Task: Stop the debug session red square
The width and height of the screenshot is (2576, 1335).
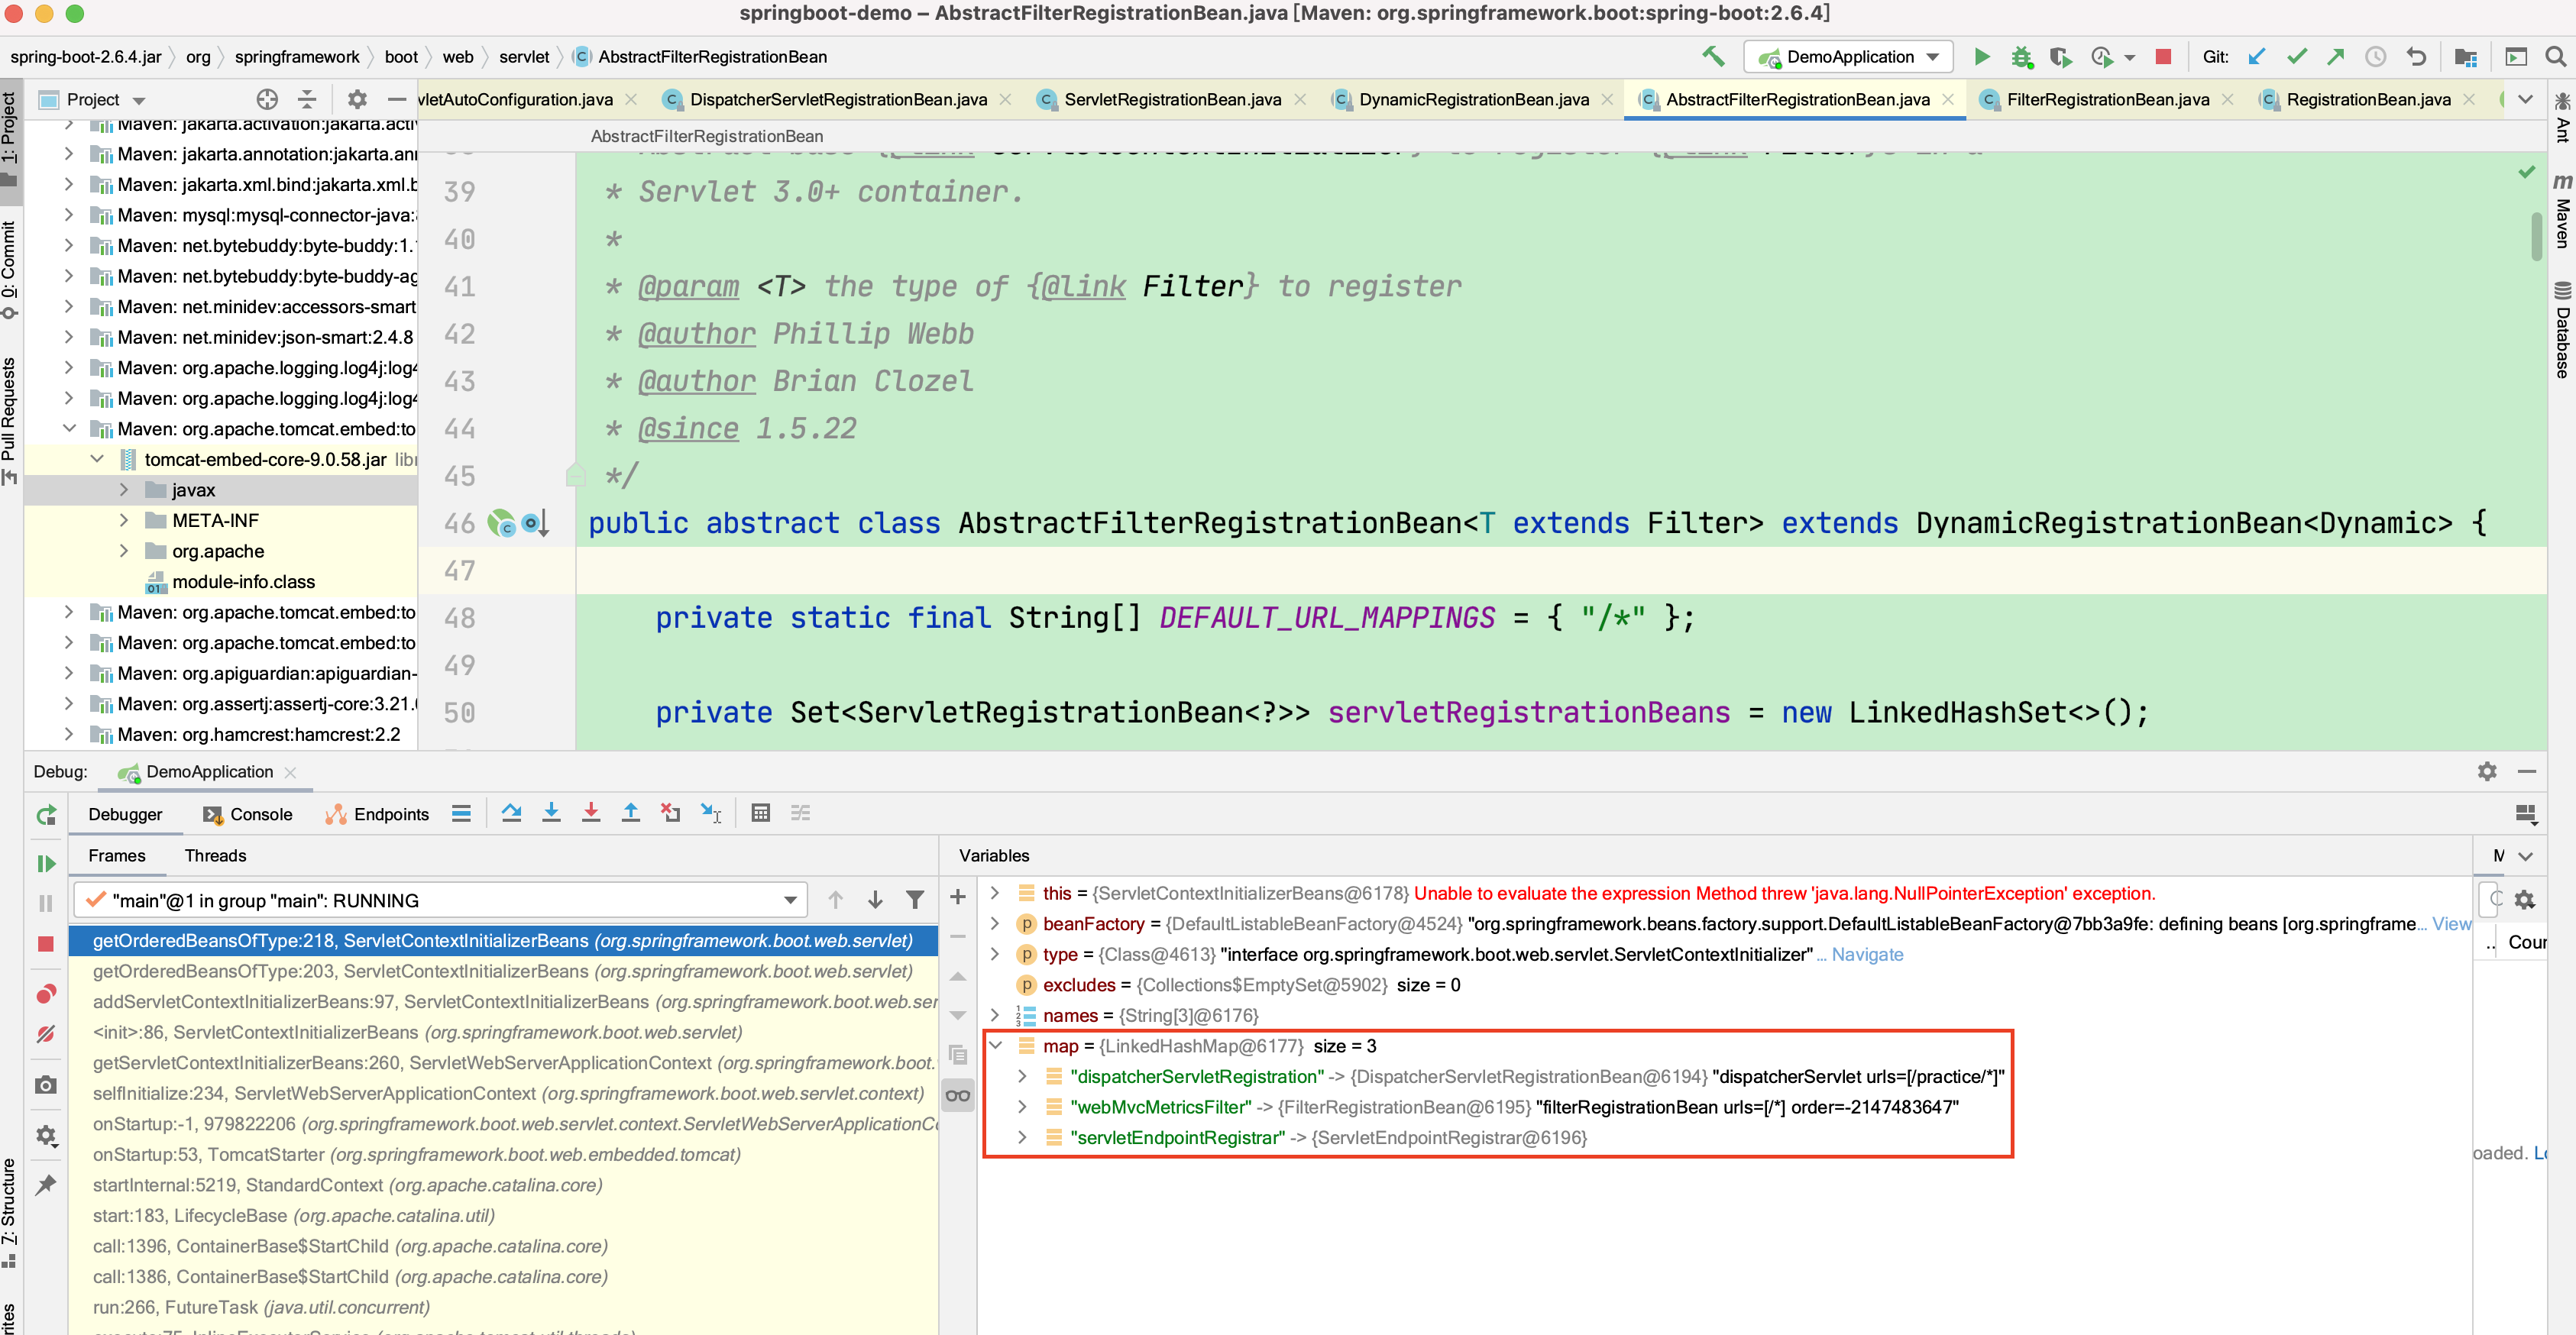Action: [x=46, y=944]
